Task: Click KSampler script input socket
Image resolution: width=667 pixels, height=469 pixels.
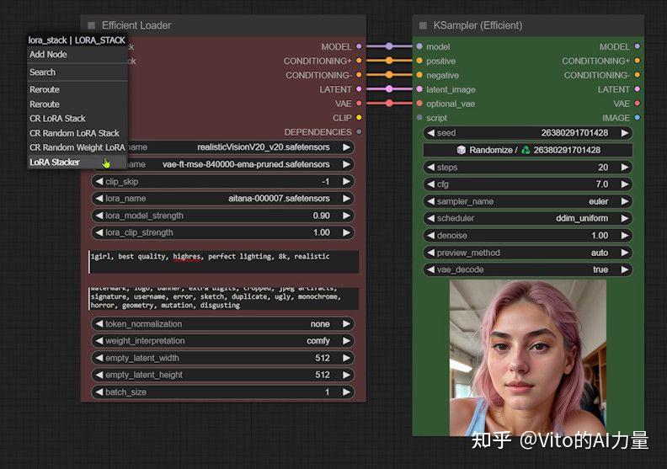Action: tap(419, 117)
